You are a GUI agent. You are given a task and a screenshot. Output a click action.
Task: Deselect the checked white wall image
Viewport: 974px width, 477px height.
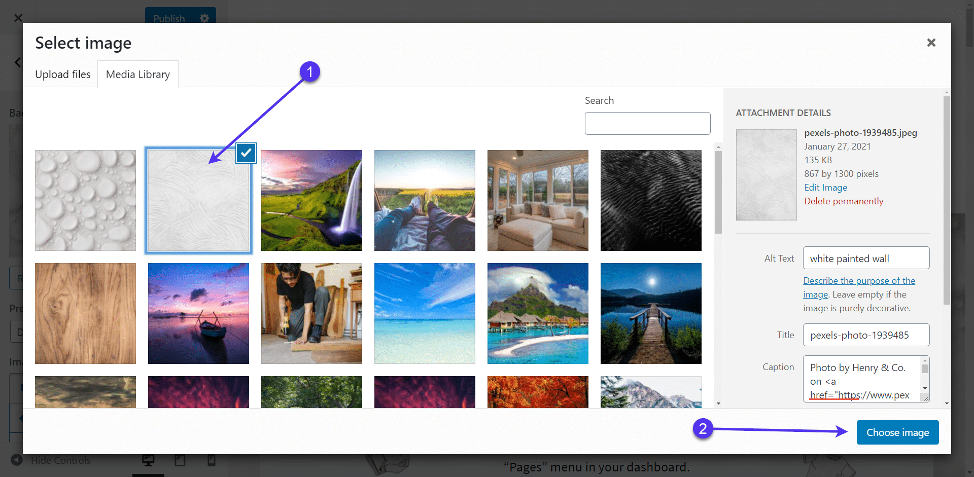(246, 153)
